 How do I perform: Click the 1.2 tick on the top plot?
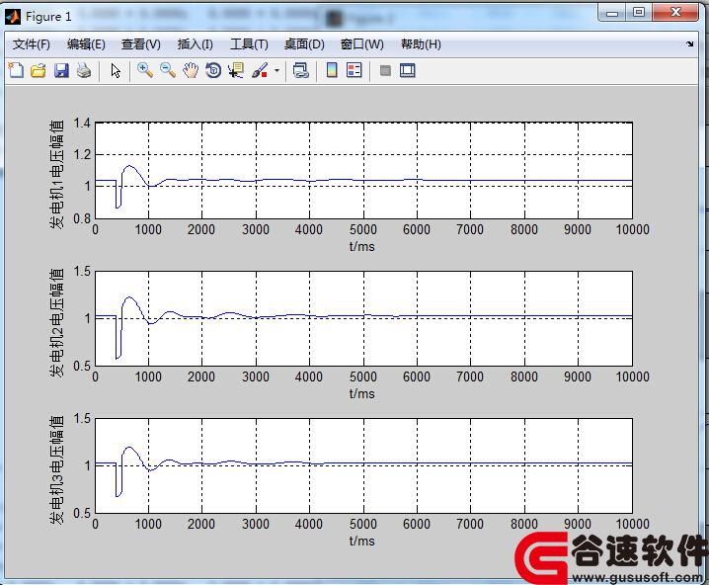[x=82, y=155]
